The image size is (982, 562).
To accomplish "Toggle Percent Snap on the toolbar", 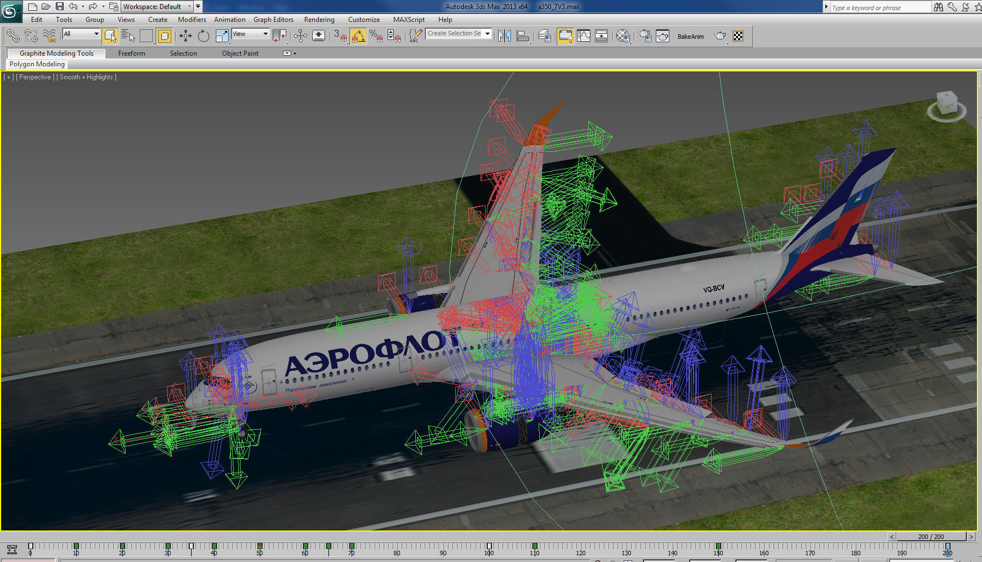I will pos(376,36).
